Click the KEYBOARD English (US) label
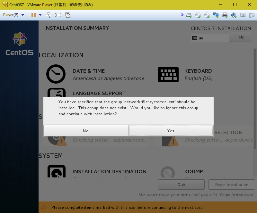This screenshot has width=257, height=213. pos(198,75)
